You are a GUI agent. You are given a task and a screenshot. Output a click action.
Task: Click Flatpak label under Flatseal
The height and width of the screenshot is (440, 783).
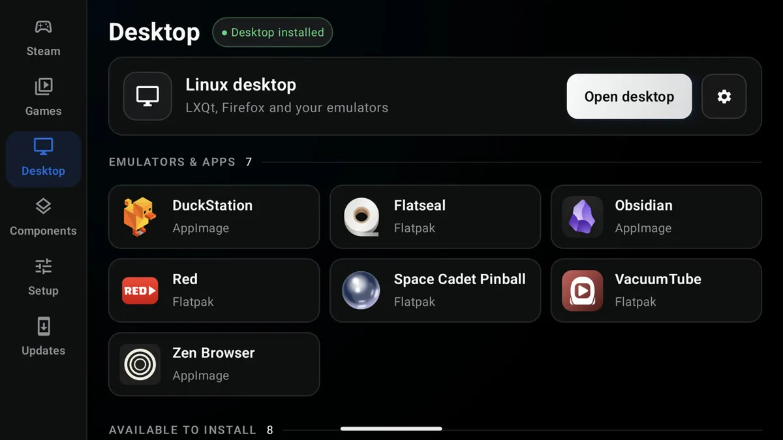[x=414, y=229]
